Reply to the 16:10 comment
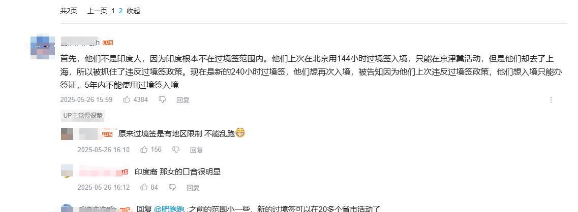The width and height of the screenshot is (578, 212). [196, 150]
